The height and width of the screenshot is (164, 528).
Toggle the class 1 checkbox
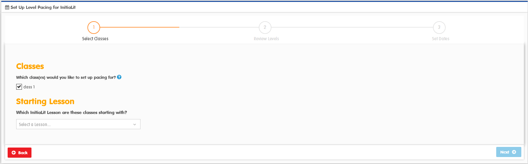click(x=19, y=87)
